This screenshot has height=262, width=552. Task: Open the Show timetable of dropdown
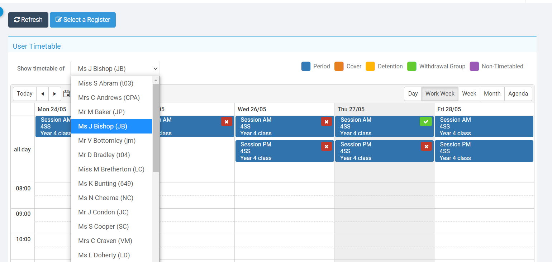[115, 69]
